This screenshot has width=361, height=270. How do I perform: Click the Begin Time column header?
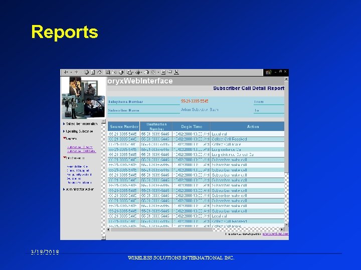pyautogui.click(x=192, y=126)
